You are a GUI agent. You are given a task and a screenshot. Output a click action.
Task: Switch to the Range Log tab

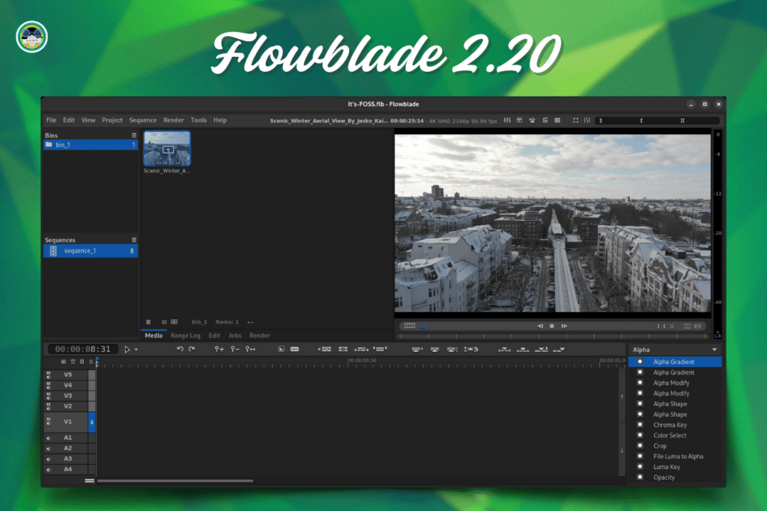[185, 336]
